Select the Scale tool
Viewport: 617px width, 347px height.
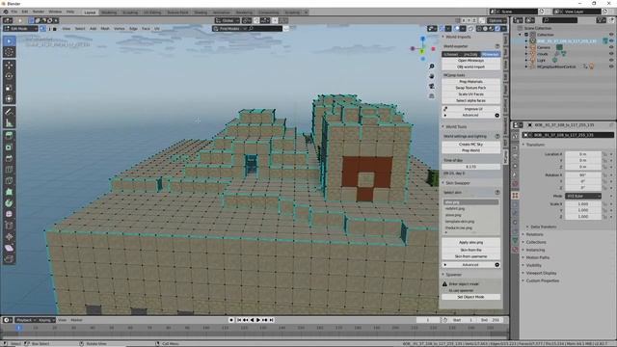click(x=10, y=88)
